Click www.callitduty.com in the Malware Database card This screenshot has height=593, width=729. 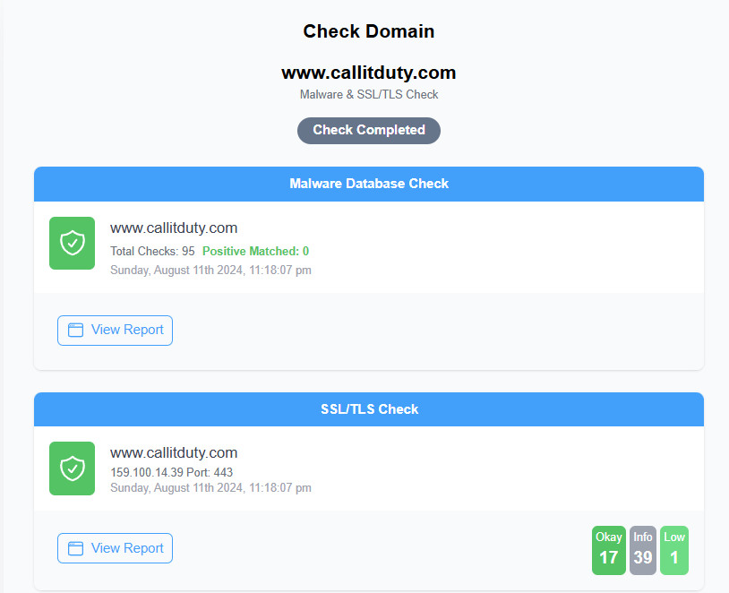tap(174, 228)
